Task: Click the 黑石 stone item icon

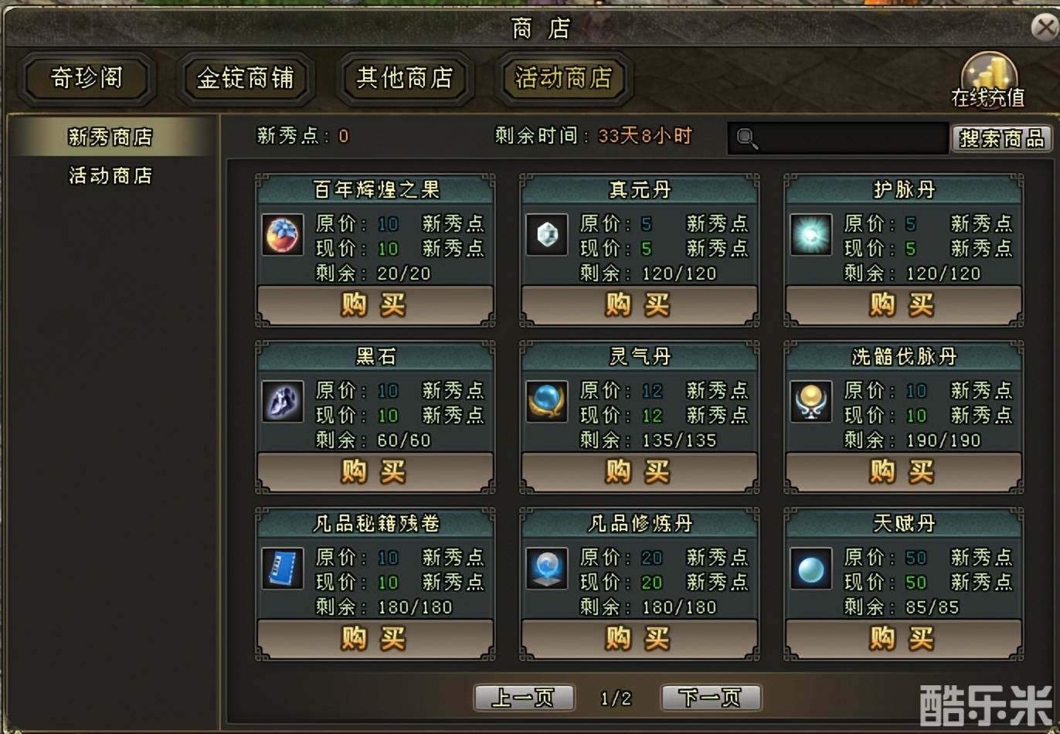Action: tap(283, 402)
